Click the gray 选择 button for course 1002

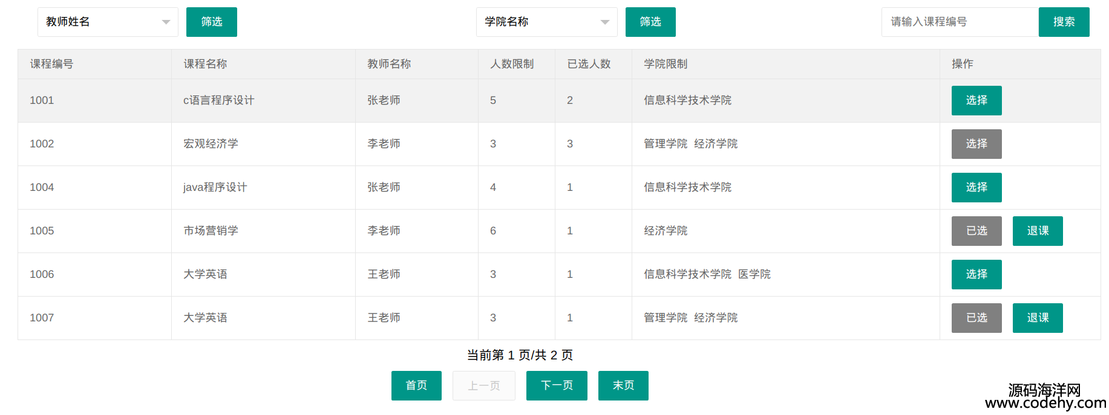tap(976, 144)
